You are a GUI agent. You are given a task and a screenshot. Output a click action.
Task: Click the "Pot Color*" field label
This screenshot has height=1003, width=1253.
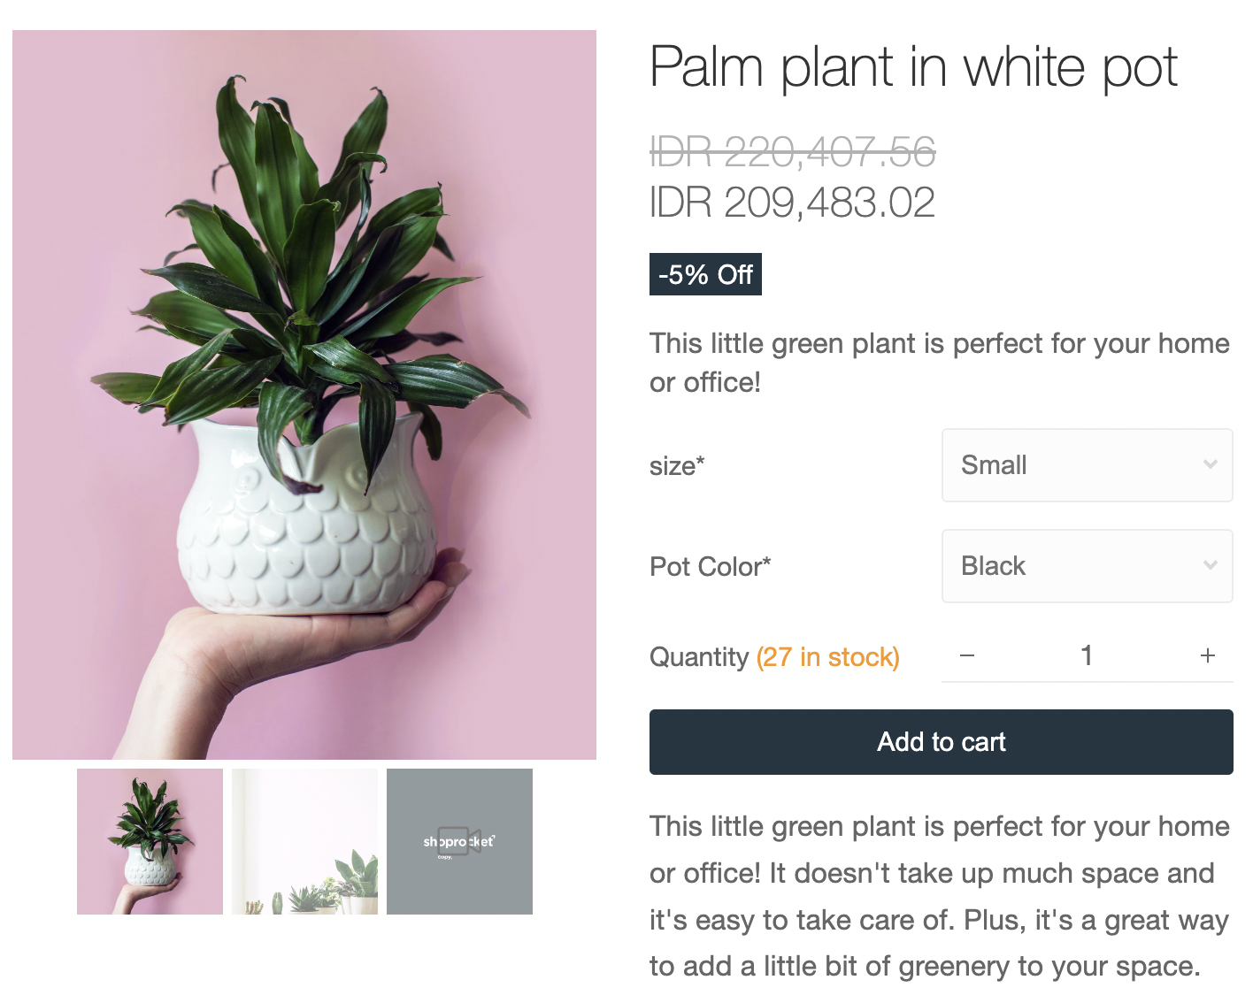pos(710,567)
